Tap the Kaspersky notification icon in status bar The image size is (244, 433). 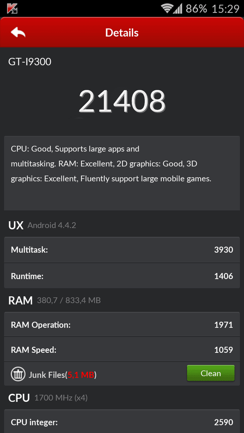tap(12, 8)
